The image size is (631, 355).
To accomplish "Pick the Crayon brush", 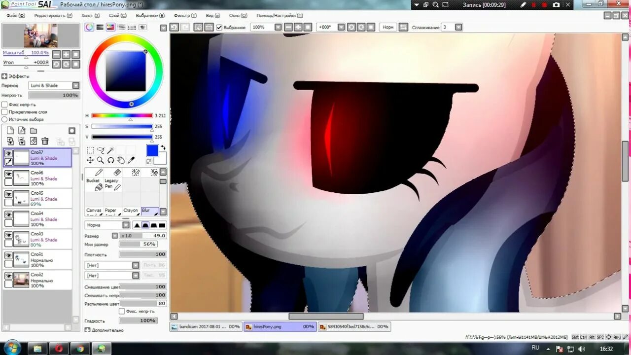I will pos(131,212).
